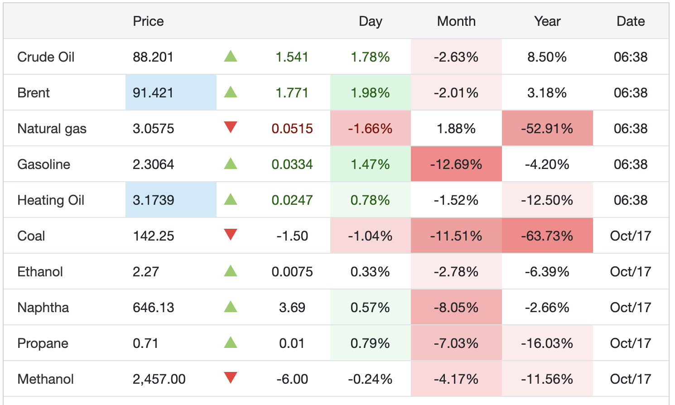Open the Brent commodity link
Screen dimensions: 675x405
click(x=34, y=93)
